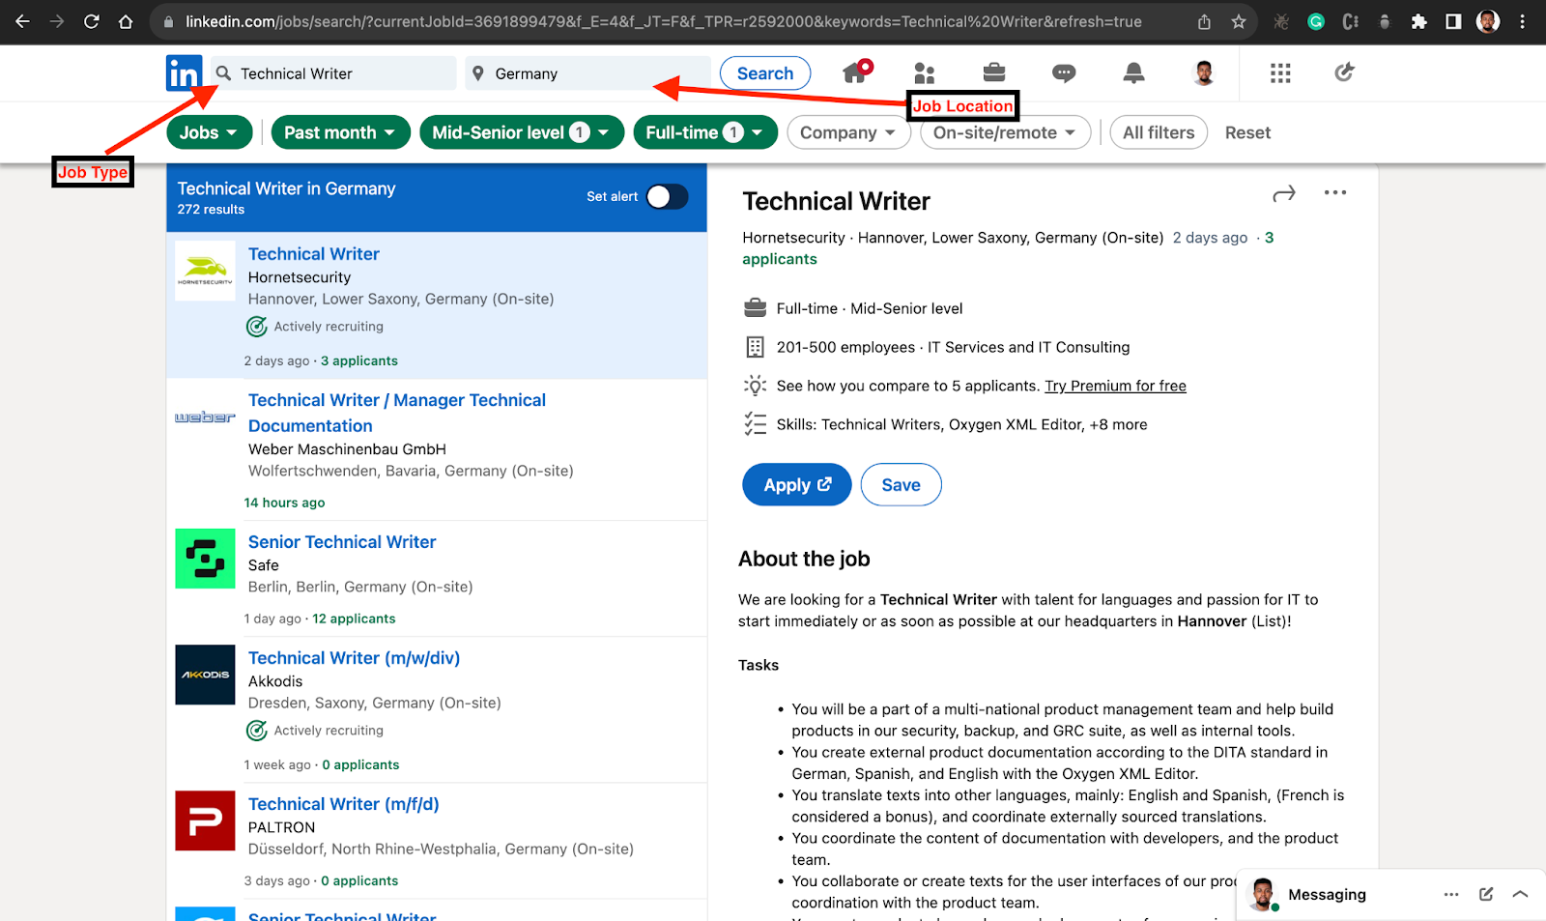The height and width of the screenshot is (921, 1546).
Task: Open the Messaging chat bubble icon
Action: coord(1064,73)
